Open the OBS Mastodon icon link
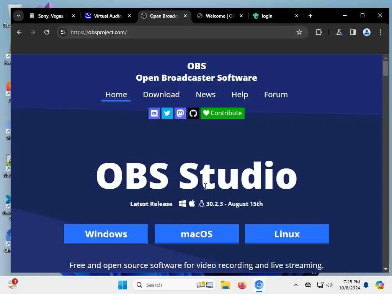 (x=180, y=113)
